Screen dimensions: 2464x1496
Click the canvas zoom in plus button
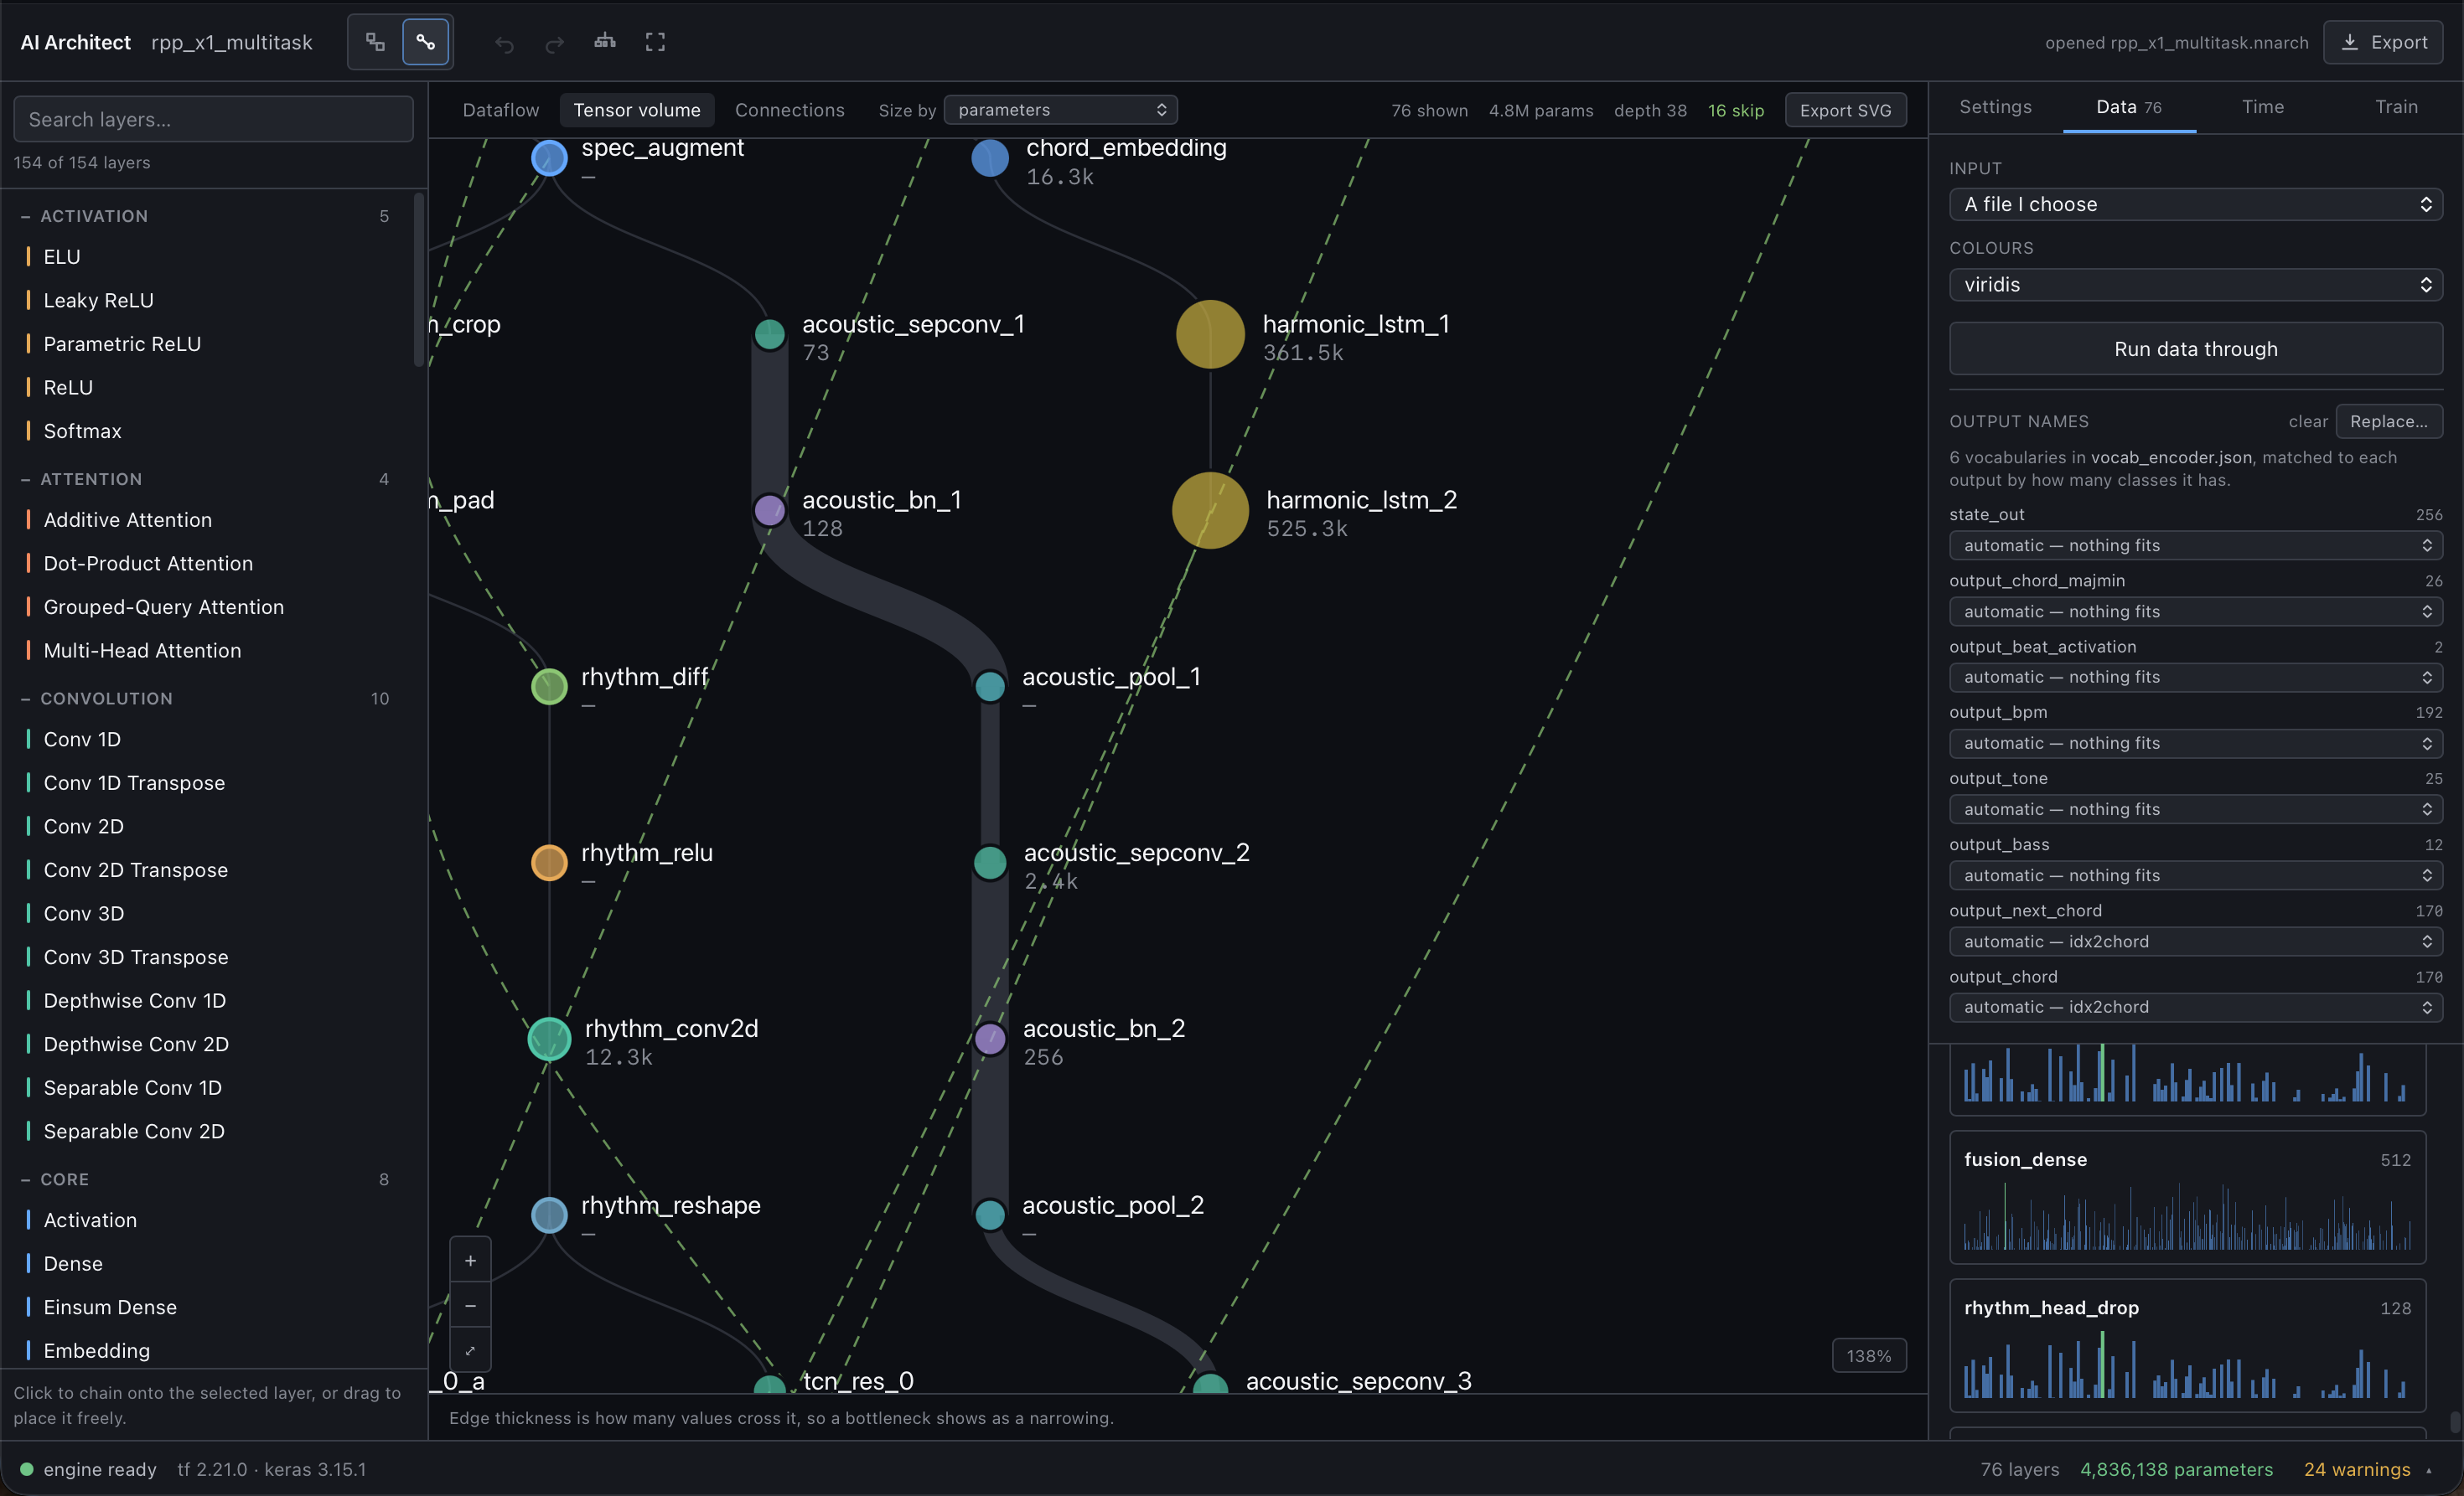(470, 1260)
